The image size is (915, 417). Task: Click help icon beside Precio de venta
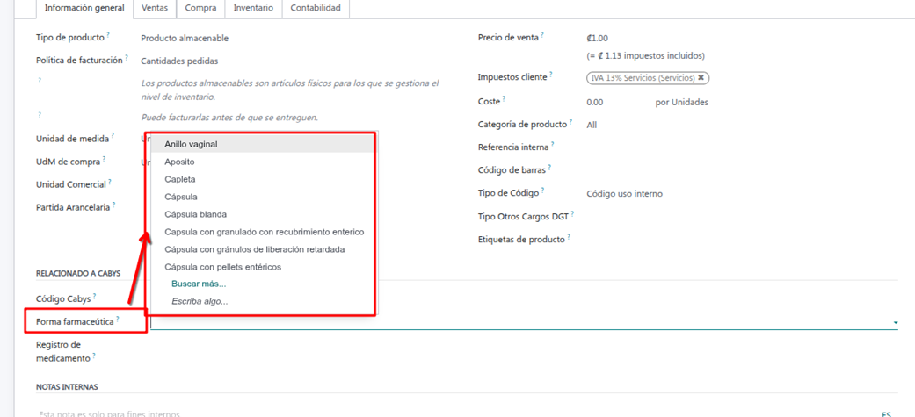coord(542,36)
